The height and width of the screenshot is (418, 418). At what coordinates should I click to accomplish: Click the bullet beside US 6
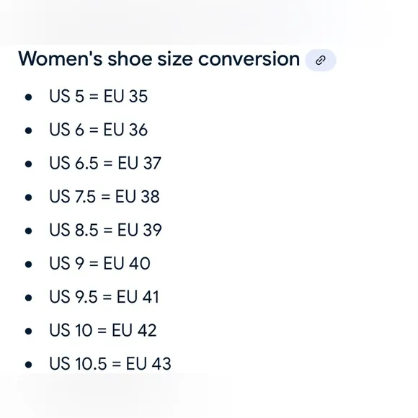pyautogui.click(x=28, y=130)
